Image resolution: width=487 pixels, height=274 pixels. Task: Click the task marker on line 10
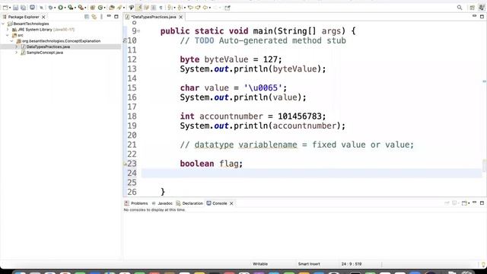click(x=125, y=40)
